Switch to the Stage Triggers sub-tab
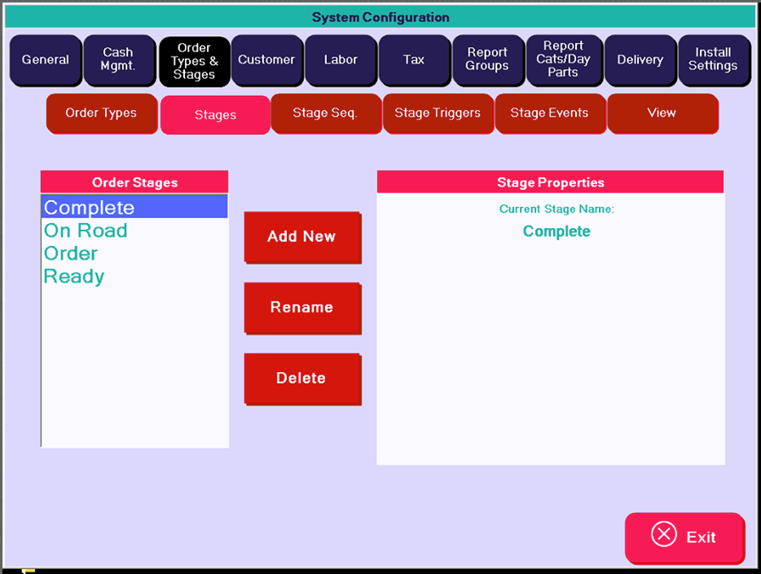761x574 pixels. [438, 113]
